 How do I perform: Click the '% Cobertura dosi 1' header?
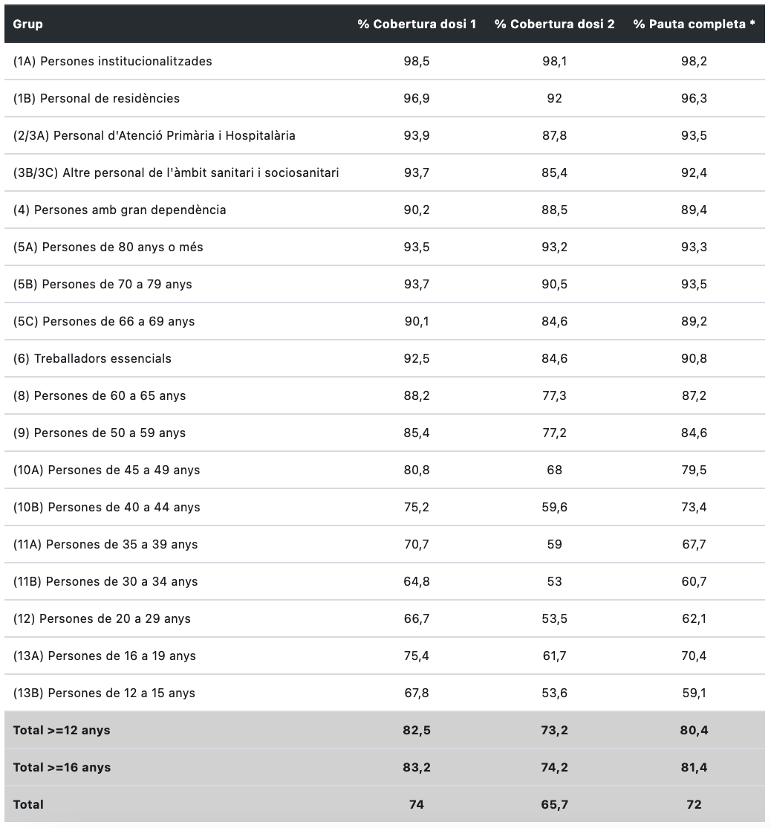pos(417,25)
